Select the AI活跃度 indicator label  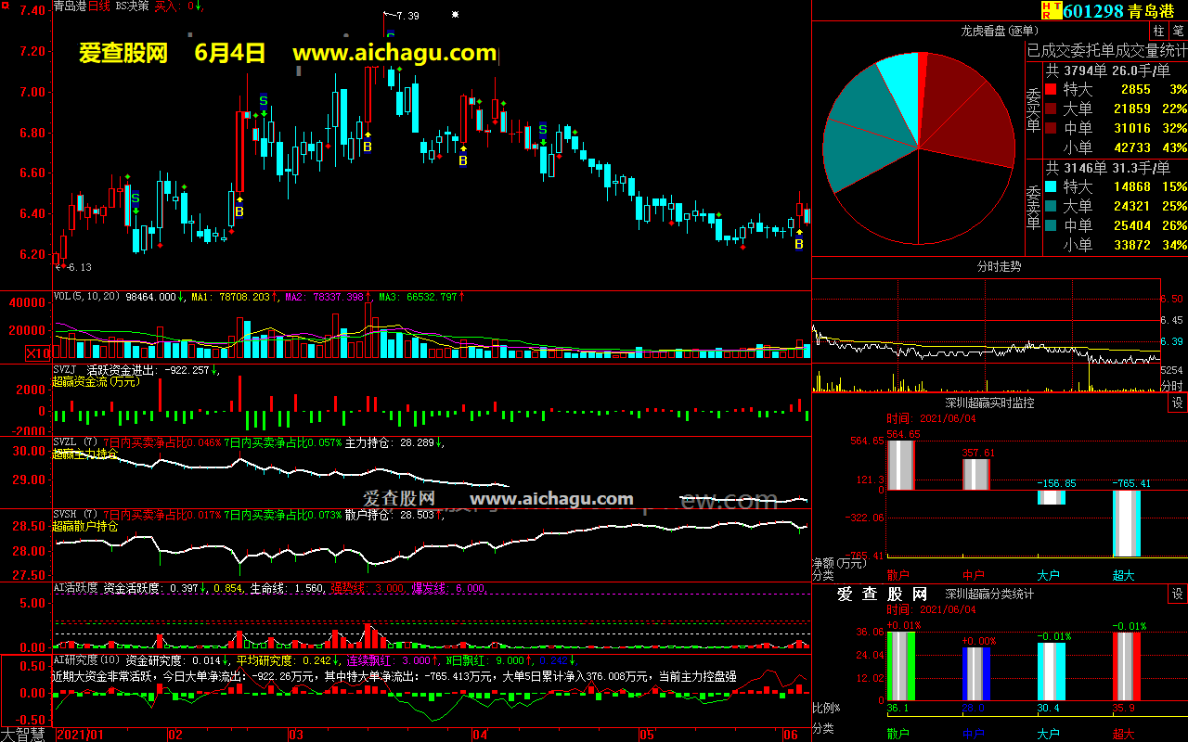(x=75, y=588)
